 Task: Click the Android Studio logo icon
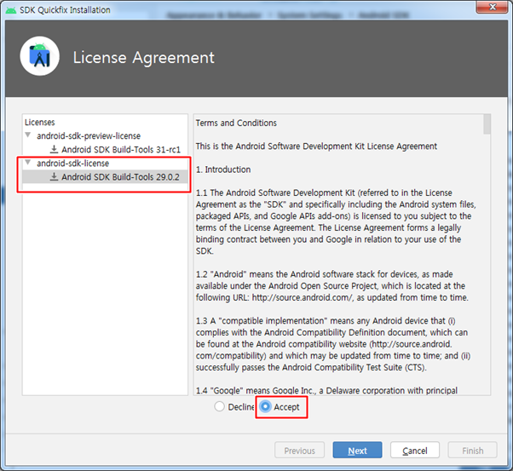click(x=39, y=56)
